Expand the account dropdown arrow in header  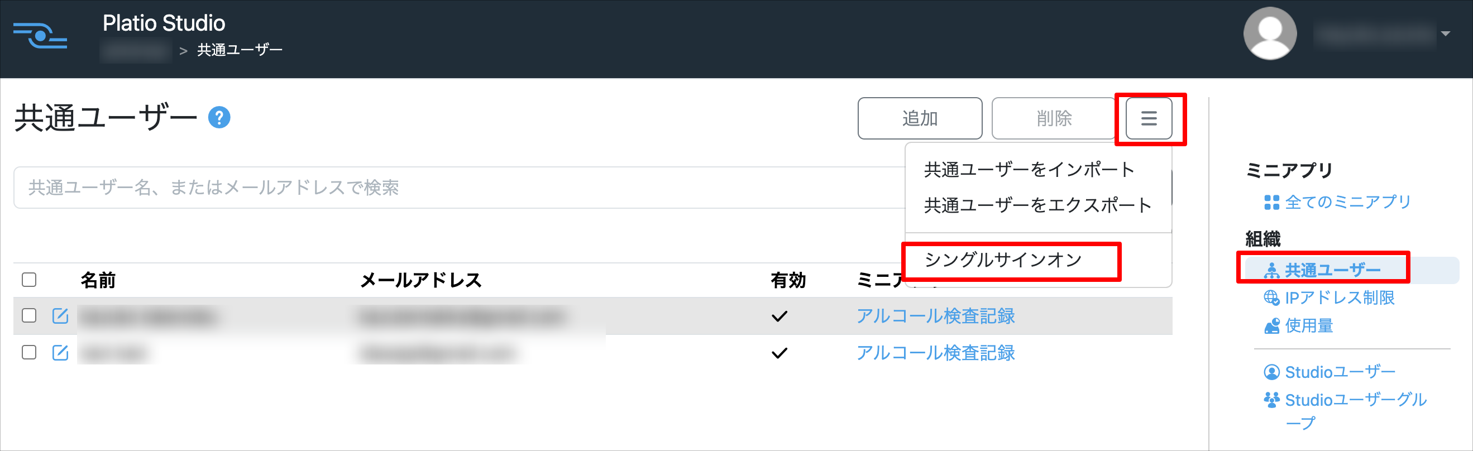[x=1445, y=33]
